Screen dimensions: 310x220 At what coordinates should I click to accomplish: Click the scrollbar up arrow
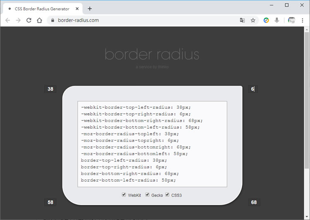coord(307,30)
